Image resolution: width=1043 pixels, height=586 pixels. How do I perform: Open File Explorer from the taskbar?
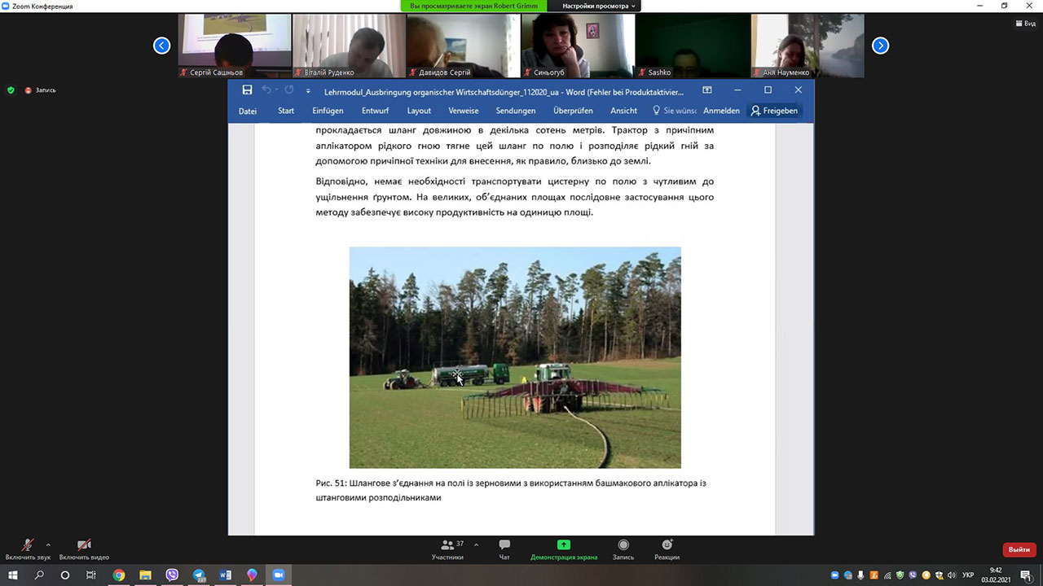(x=145, y=575)
